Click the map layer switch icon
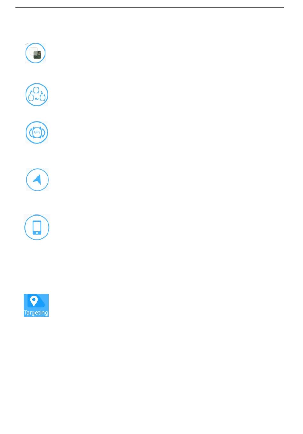Image resolution: width=303 pixels, height=434 pixels. coord(35,53)
